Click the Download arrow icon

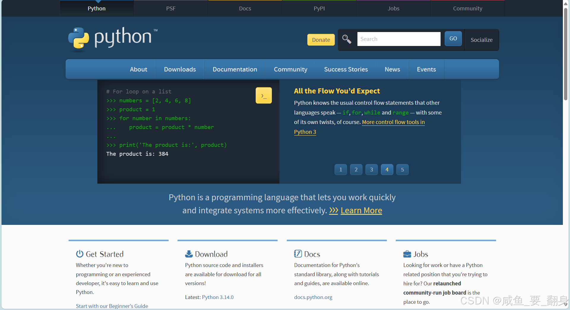[x=189, y=254]
